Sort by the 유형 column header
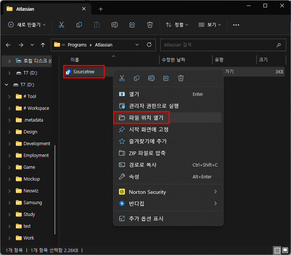This screenshot has height=255, width=291. click(219, 60)
